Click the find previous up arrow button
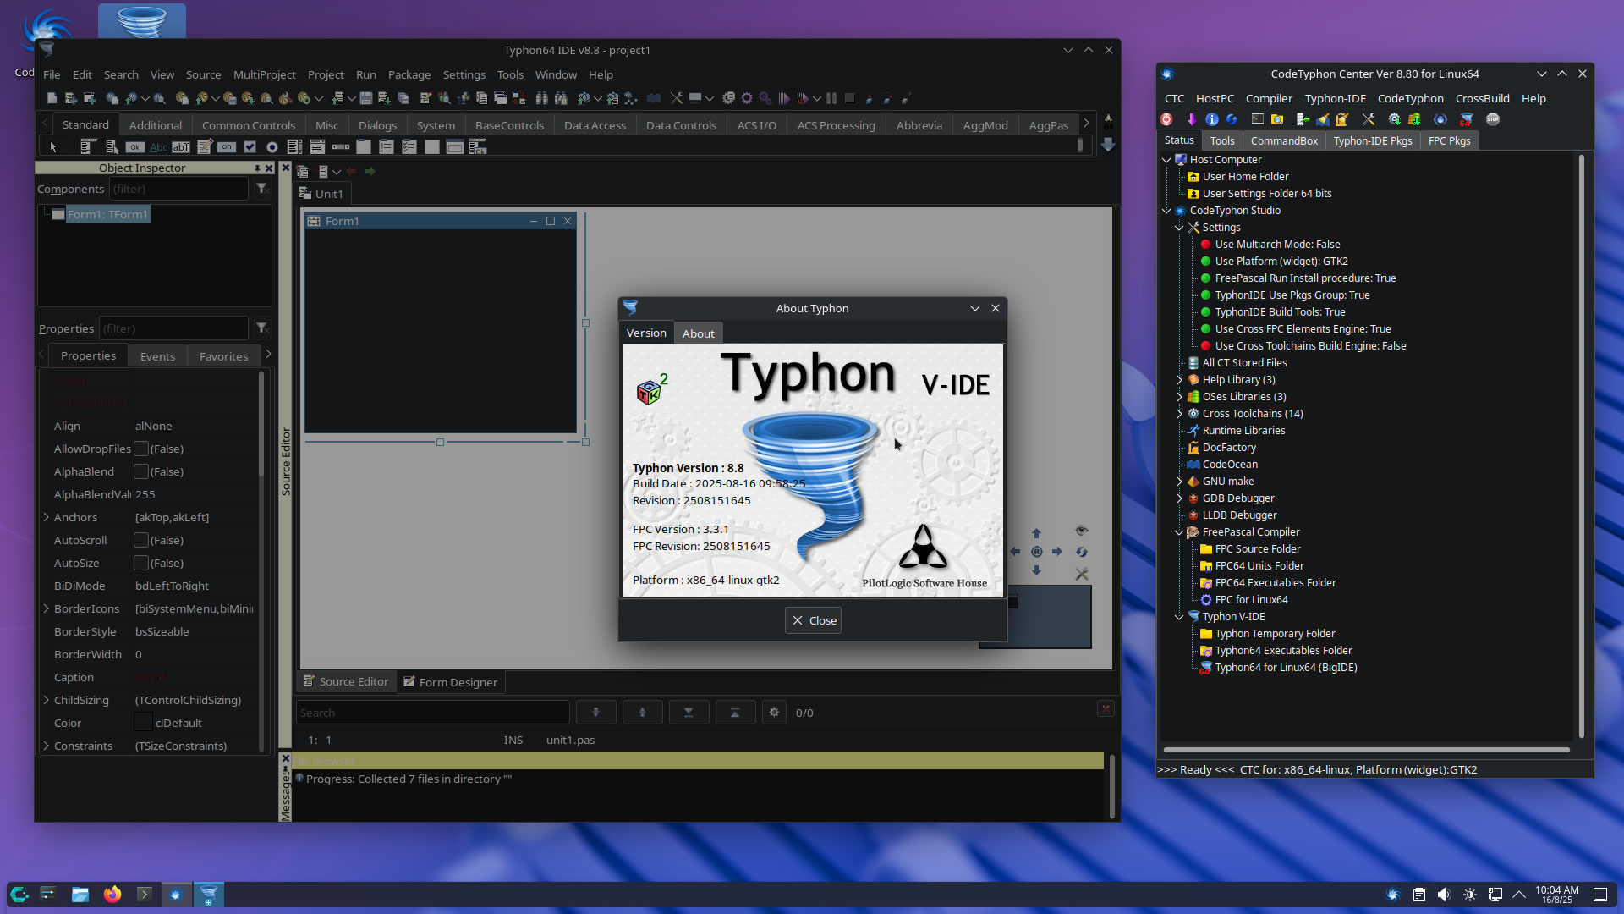Image resolution: width=1624 pixels, height=914 pixels. click(x=642, y=713)
